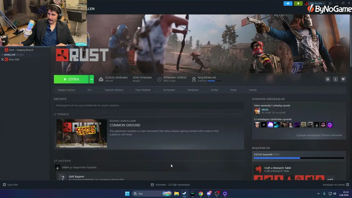Open the Craft a Research Table achievement
352x198 pixels.
pos(277,168)
